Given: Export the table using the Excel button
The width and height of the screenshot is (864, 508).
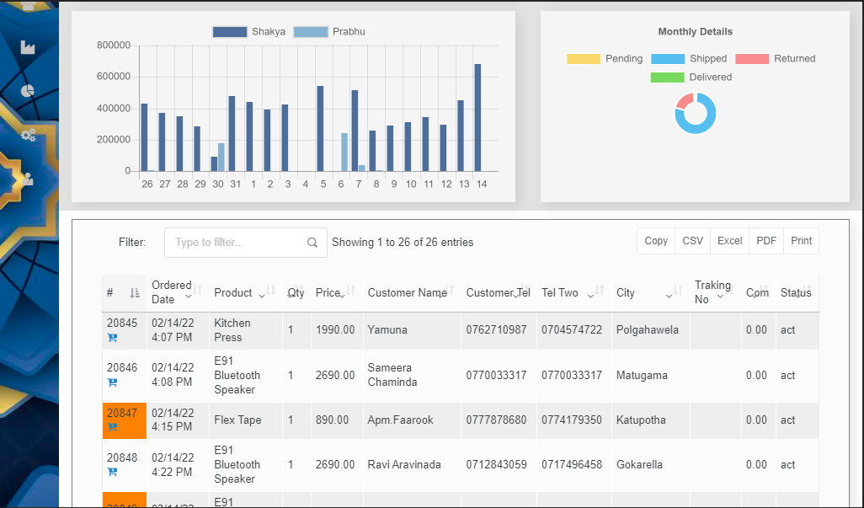Looking at the screenshot, I should click(729, 241).
